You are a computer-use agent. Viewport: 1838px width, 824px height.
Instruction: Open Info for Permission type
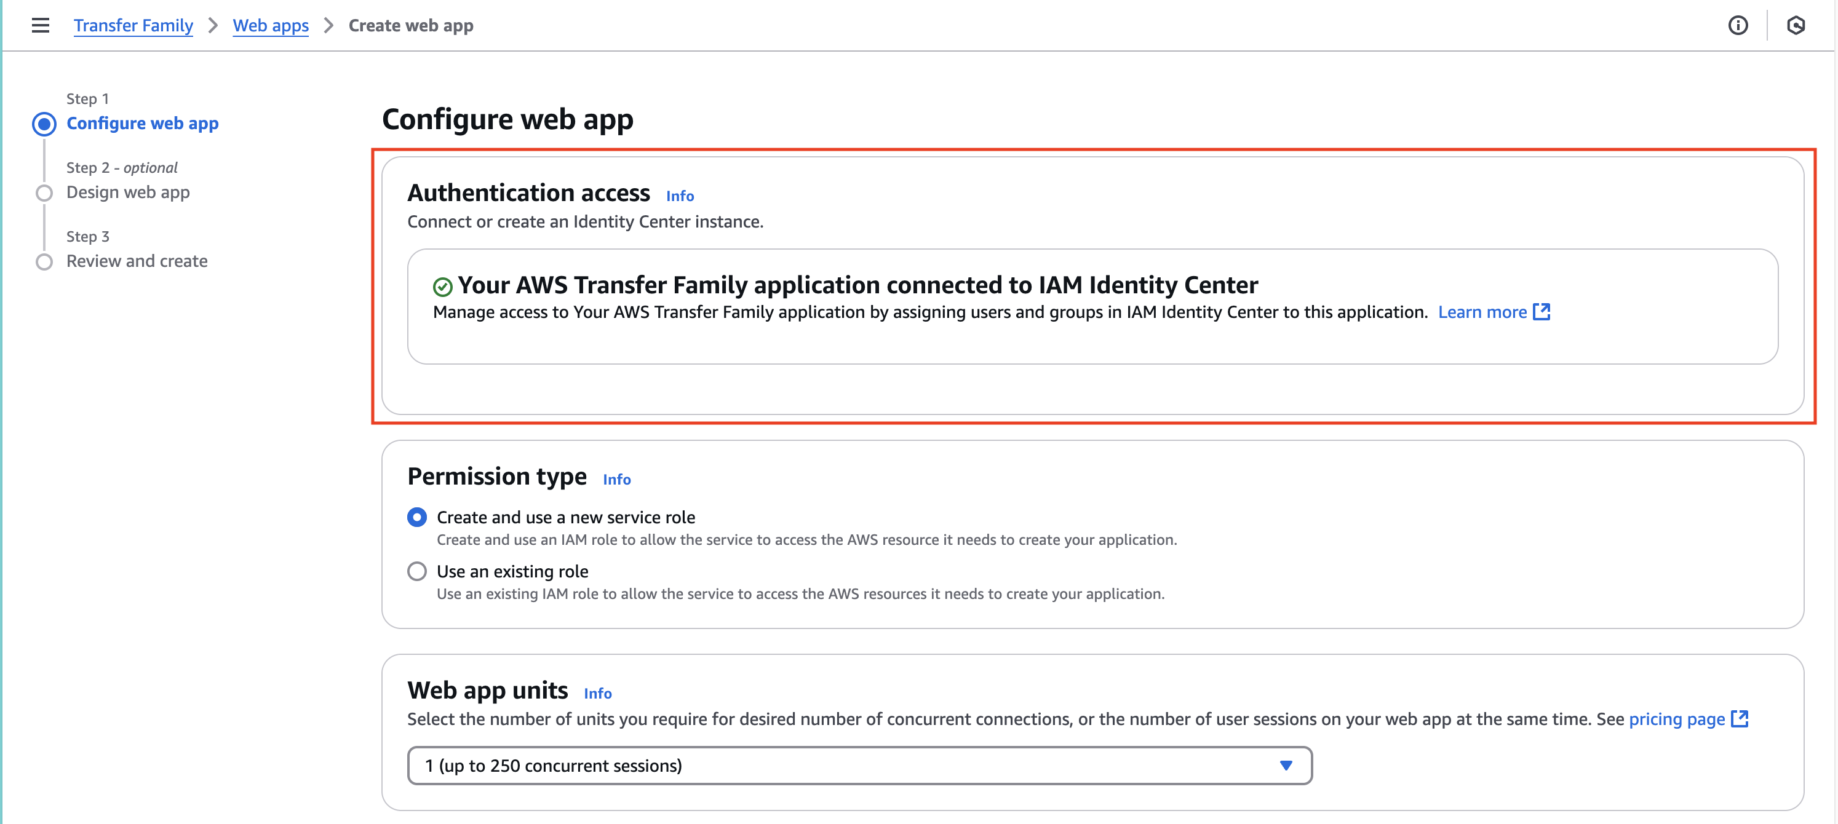pyautogui.click(x=616, y=480)
